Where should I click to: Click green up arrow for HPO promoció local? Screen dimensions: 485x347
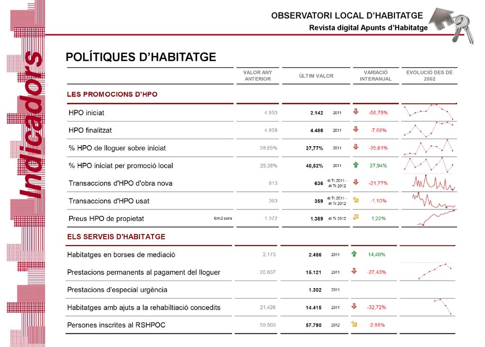[x=356, y=165]
